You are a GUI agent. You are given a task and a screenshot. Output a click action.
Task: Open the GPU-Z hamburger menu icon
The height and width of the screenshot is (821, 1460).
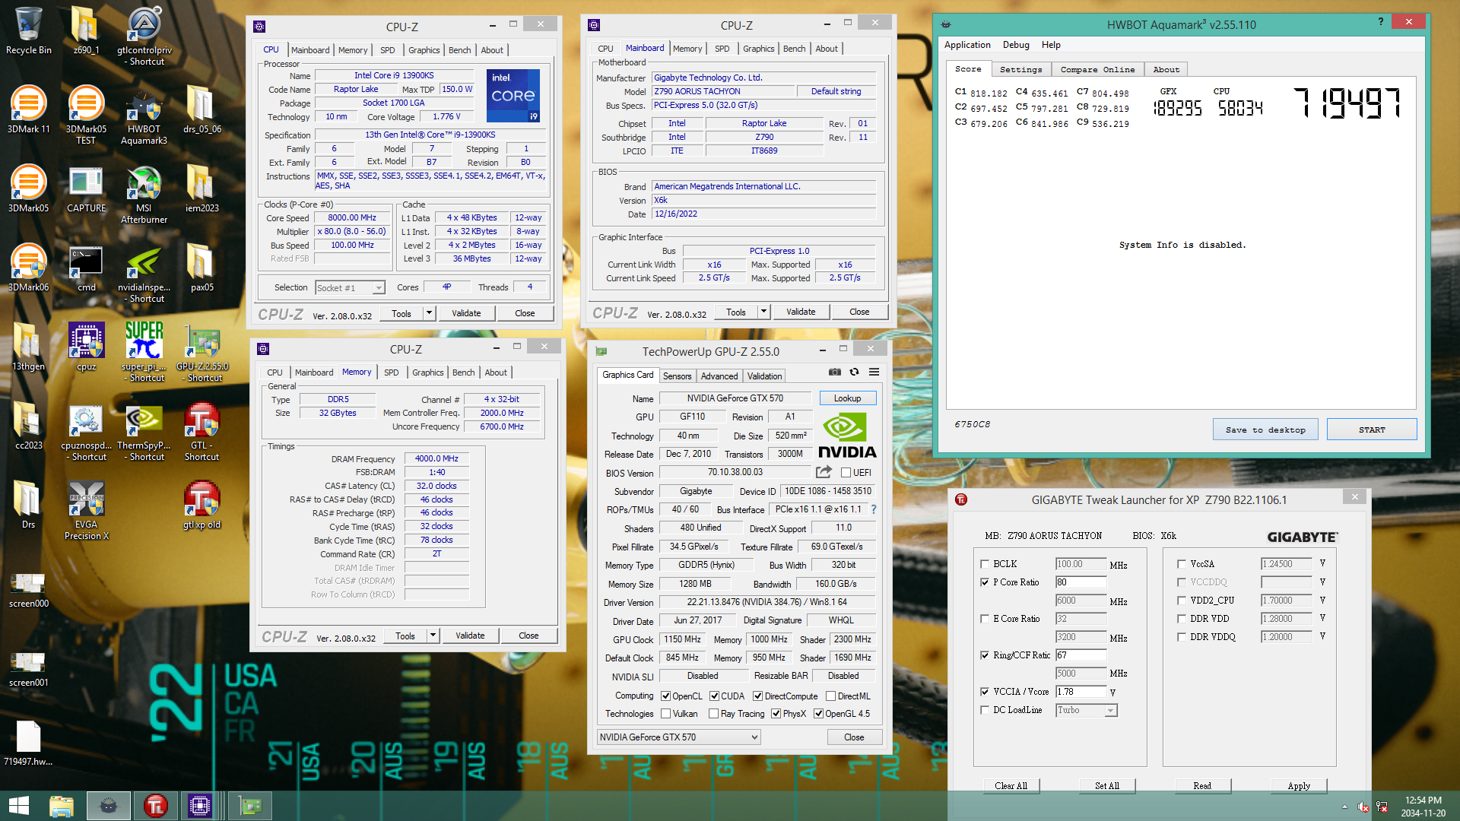point(874,372)
